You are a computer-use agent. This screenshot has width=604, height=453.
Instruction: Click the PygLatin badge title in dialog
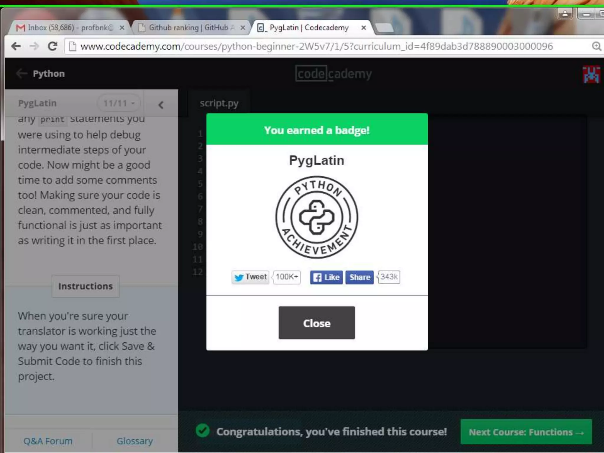point(317,161)
